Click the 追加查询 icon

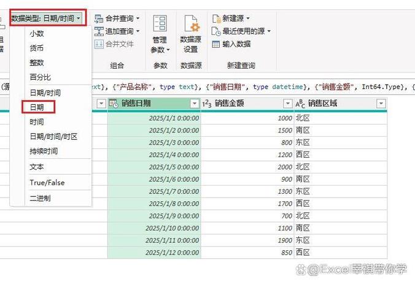pos(99,31)
